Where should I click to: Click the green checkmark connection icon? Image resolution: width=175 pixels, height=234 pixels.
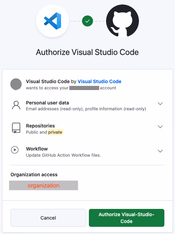[x=87, y=21]
